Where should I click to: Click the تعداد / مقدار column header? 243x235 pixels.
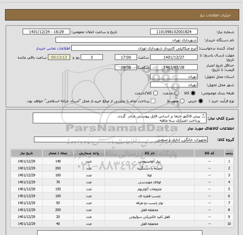(58, 153)
